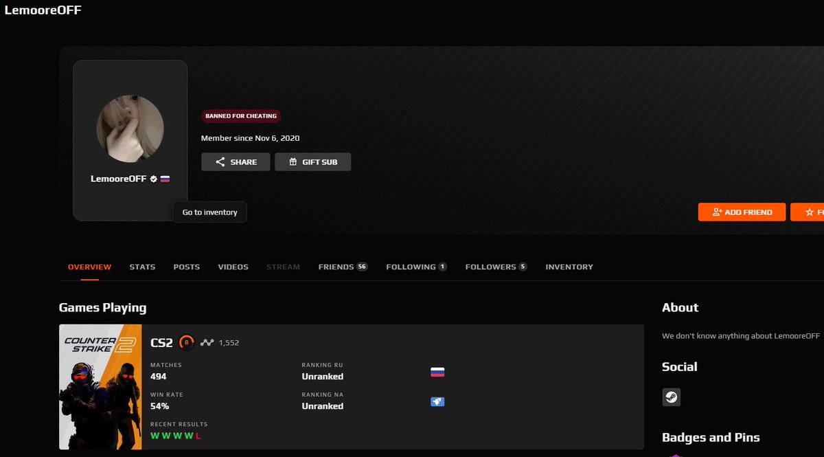Click the Games Playing heading

pos(103,307)
